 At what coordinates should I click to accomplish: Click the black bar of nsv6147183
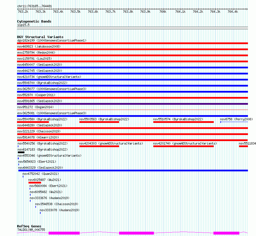coord(21,152)
